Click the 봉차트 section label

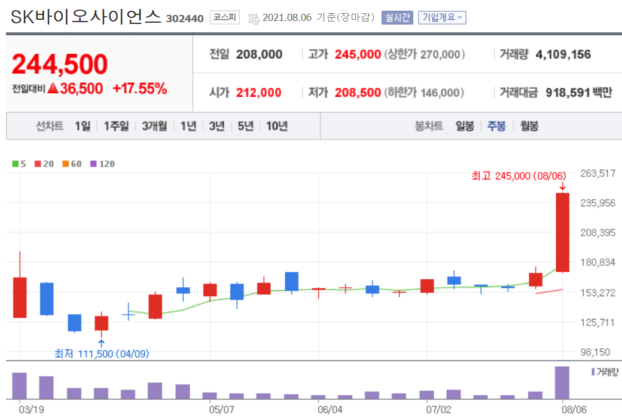pos(429,126)
